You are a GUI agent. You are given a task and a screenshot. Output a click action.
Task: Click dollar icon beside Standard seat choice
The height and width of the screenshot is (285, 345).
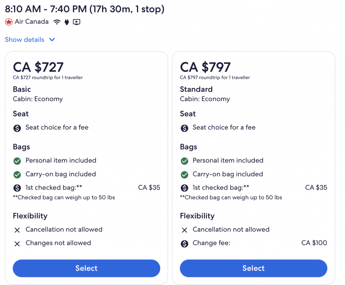pyautogui.click(x=184, y=128)
